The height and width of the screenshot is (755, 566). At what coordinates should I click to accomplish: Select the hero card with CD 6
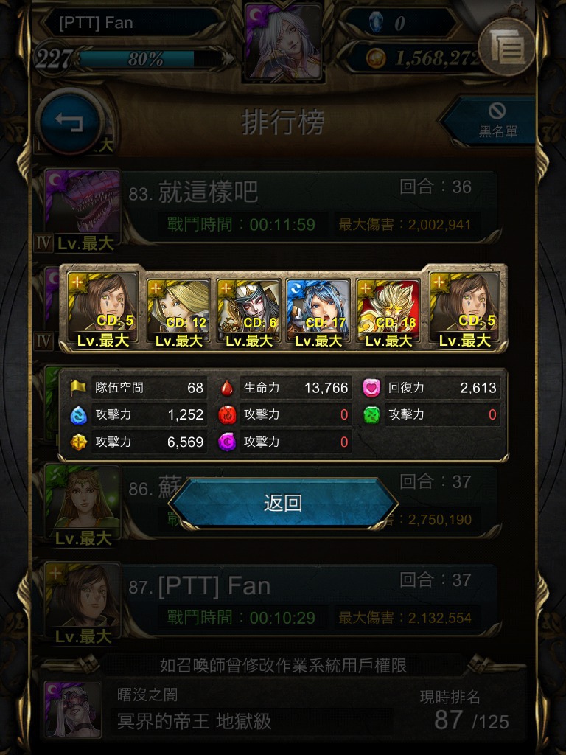pyautogui.click(x=249, y=312)
